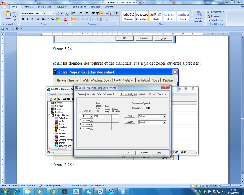The width and height of the screenshot is (244, 195).
Task: Toggle bold formatting in the ribbon
Action: pos(23,19)
